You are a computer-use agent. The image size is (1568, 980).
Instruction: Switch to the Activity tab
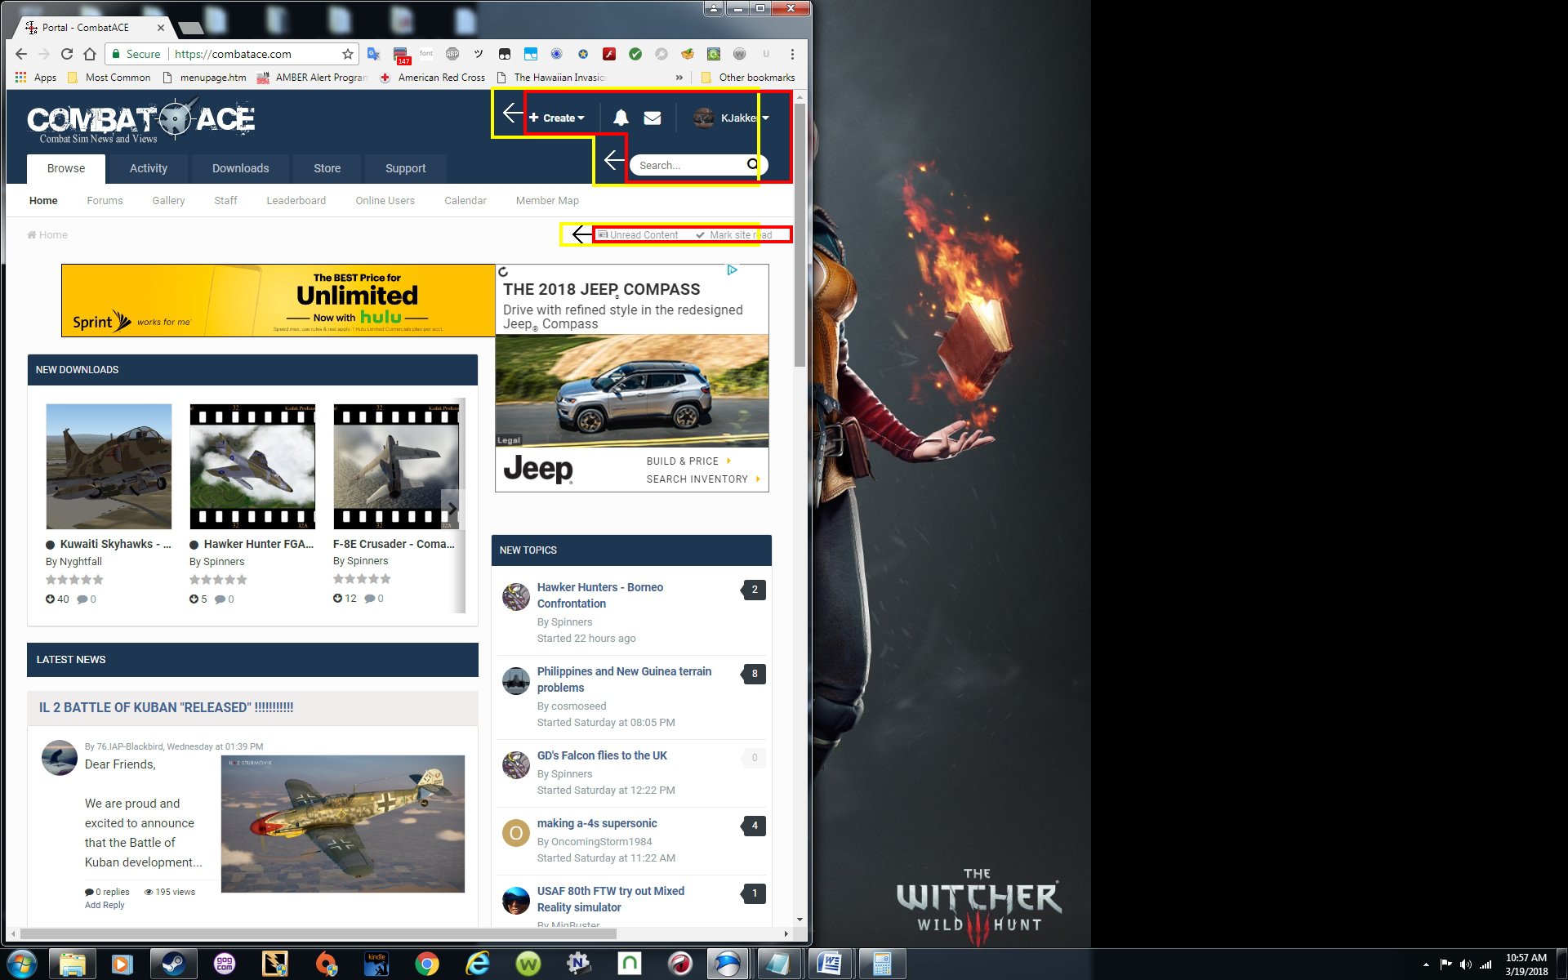(149, 168)
